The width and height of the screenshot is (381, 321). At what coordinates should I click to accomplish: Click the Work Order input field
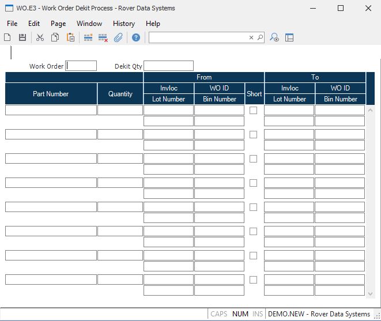81,66
